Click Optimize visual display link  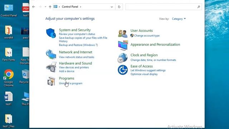coord(144,74)
